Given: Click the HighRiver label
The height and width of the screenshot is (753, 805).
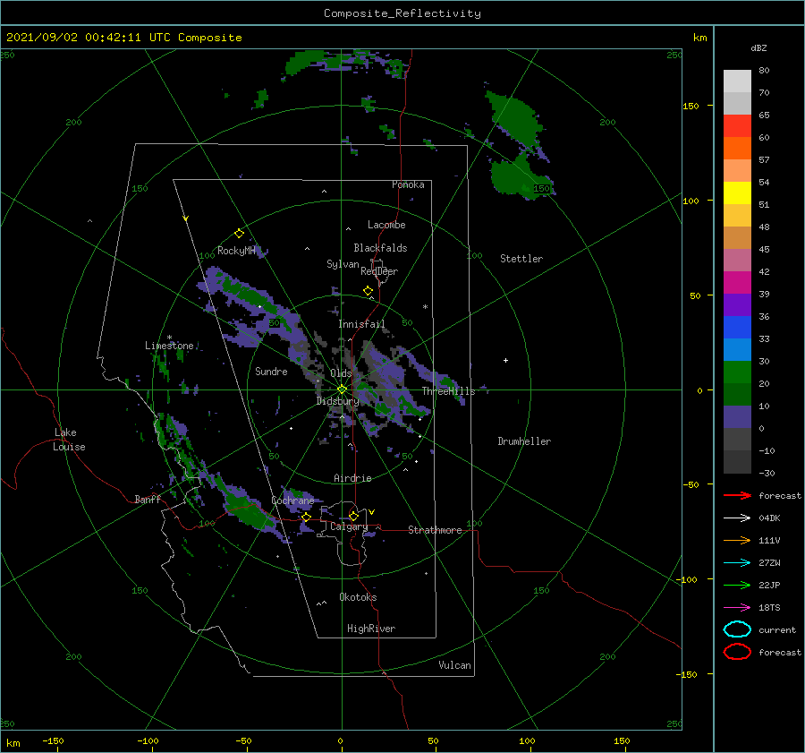Looking at the screenshot, I should (371, 629).
